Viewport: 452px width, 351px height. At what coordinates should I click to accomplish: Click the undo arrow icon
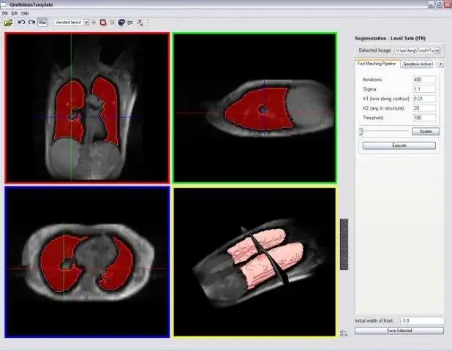(21, 22)
